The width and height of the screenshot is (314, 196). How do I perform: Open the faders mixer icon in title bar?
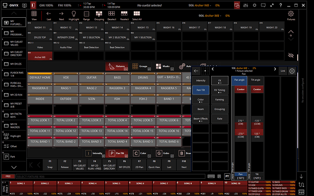246,5
